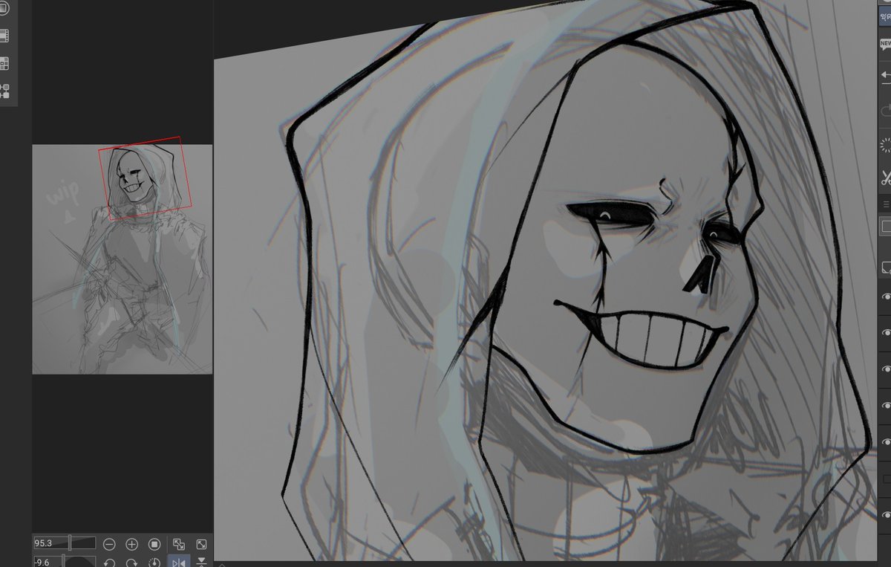Toggle the second layer visibility eye
The height and width of the screenshot is (567, 891).
(x=886, y=333)
